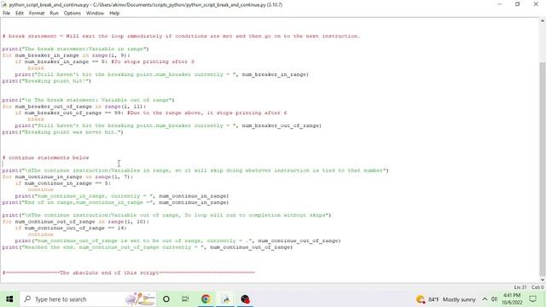The width and height of the screenshot is (546, 307).
Task: Click the 'Ln: 31' status bar indicator
Action: click(x=520, y=287)
